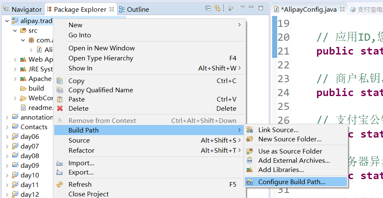The image size is (383, 198).
Task: Click Collapse All icon in Package Explorer
Action: tap(208, 8)
